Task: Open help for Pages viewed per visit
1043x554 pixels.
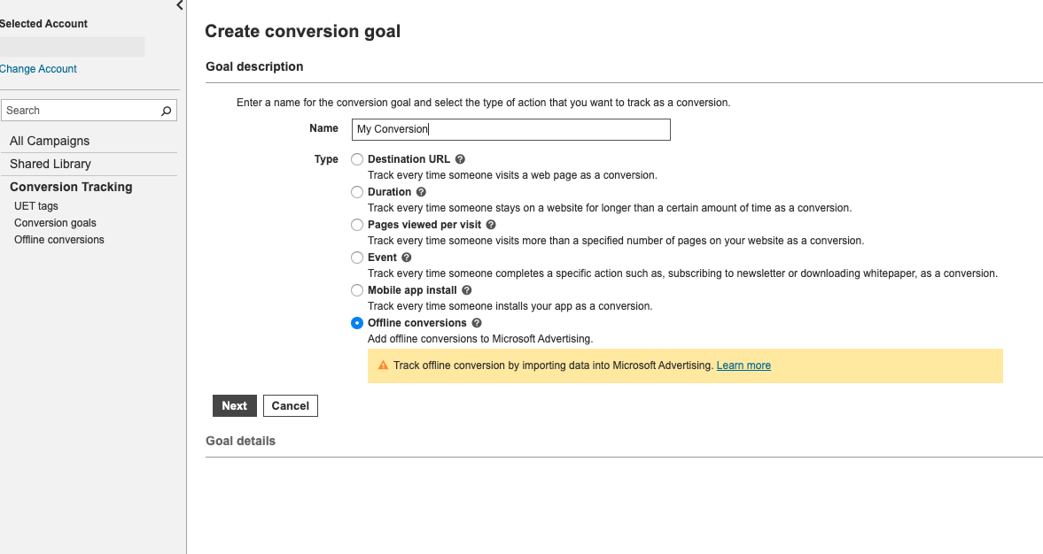Action: click(491, 225)
